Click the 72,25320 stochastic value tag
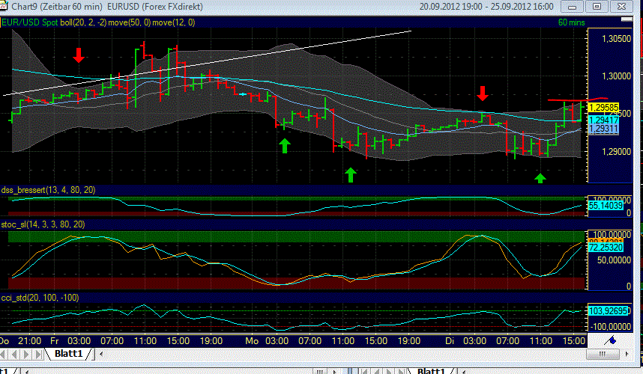643x374 pixels. [x=606, y=248]
